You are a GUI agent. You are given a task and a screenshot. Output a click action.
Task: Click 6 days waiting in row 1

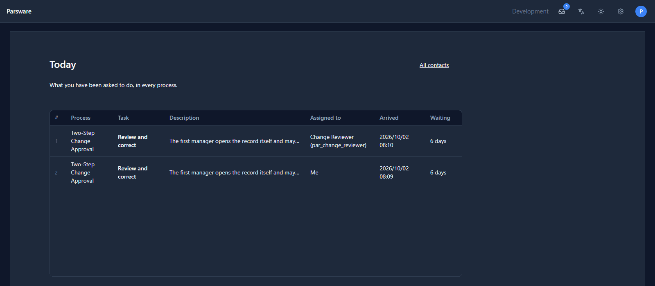coord(438,141)
